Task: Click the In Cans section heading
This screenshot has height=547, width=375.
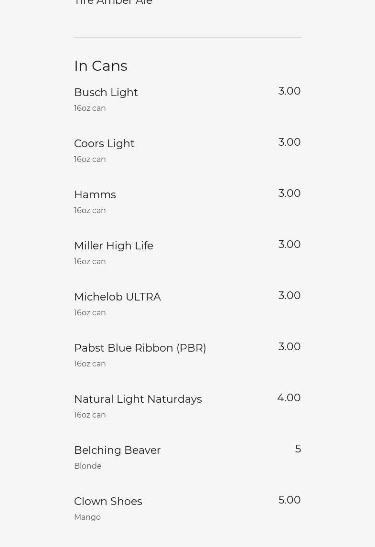Action: pyautogui.click(x=101, y=66)
